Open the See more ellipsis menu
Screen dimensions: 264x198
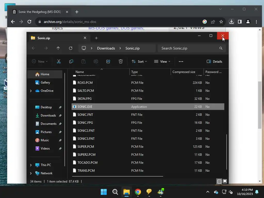tap(181, 61)
